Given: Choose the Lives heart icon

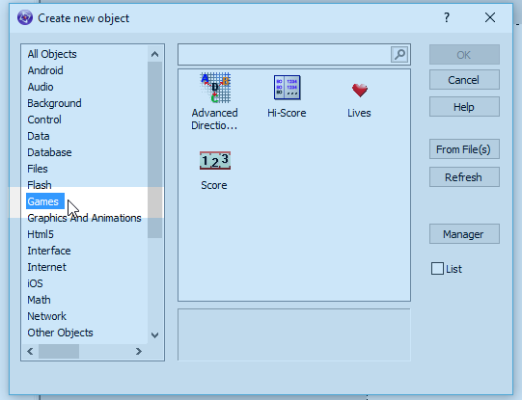Looking at the screenshot, I should pyautogui.click(x=360, y=90).
